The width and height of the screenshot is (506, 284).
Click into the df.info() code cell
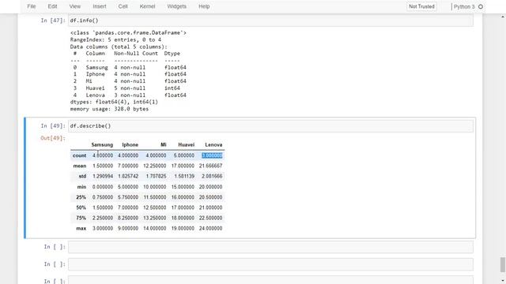coord(270,21)
